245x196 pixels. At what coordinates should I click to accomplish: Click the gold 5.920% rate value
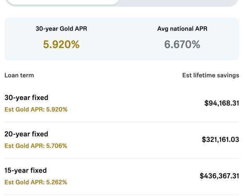[x=61, y=44]
